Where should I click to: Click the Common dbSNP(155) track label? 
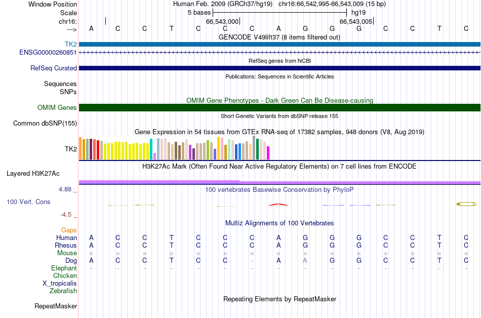pyautogui.click(x=45, y=123)
